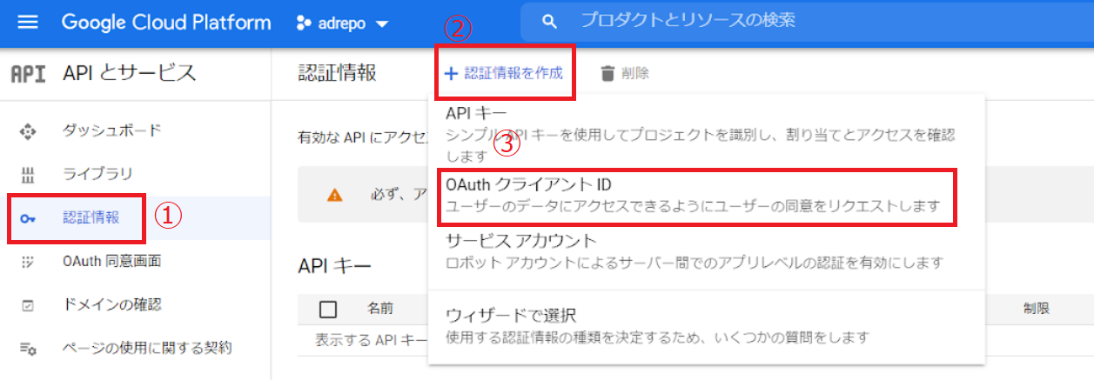Click the key icon beside 認証情報

pyautogui.click(x=27, y=219)
